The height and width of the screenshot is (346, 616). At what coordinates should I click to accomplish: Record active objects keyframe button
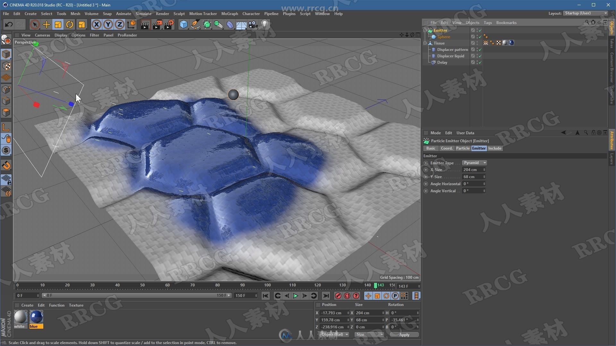tap(338, 296)
